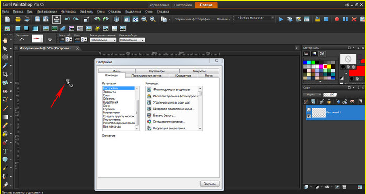Click the transparent material swatch box

[x=348, y=59]
